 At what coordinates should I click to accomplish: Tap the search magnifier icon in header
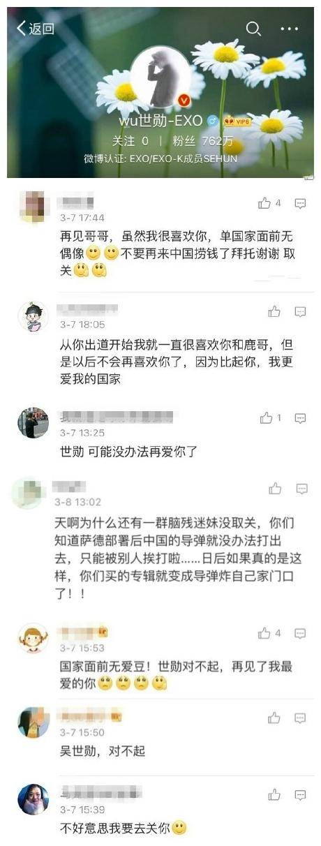(x=254, y=28)
